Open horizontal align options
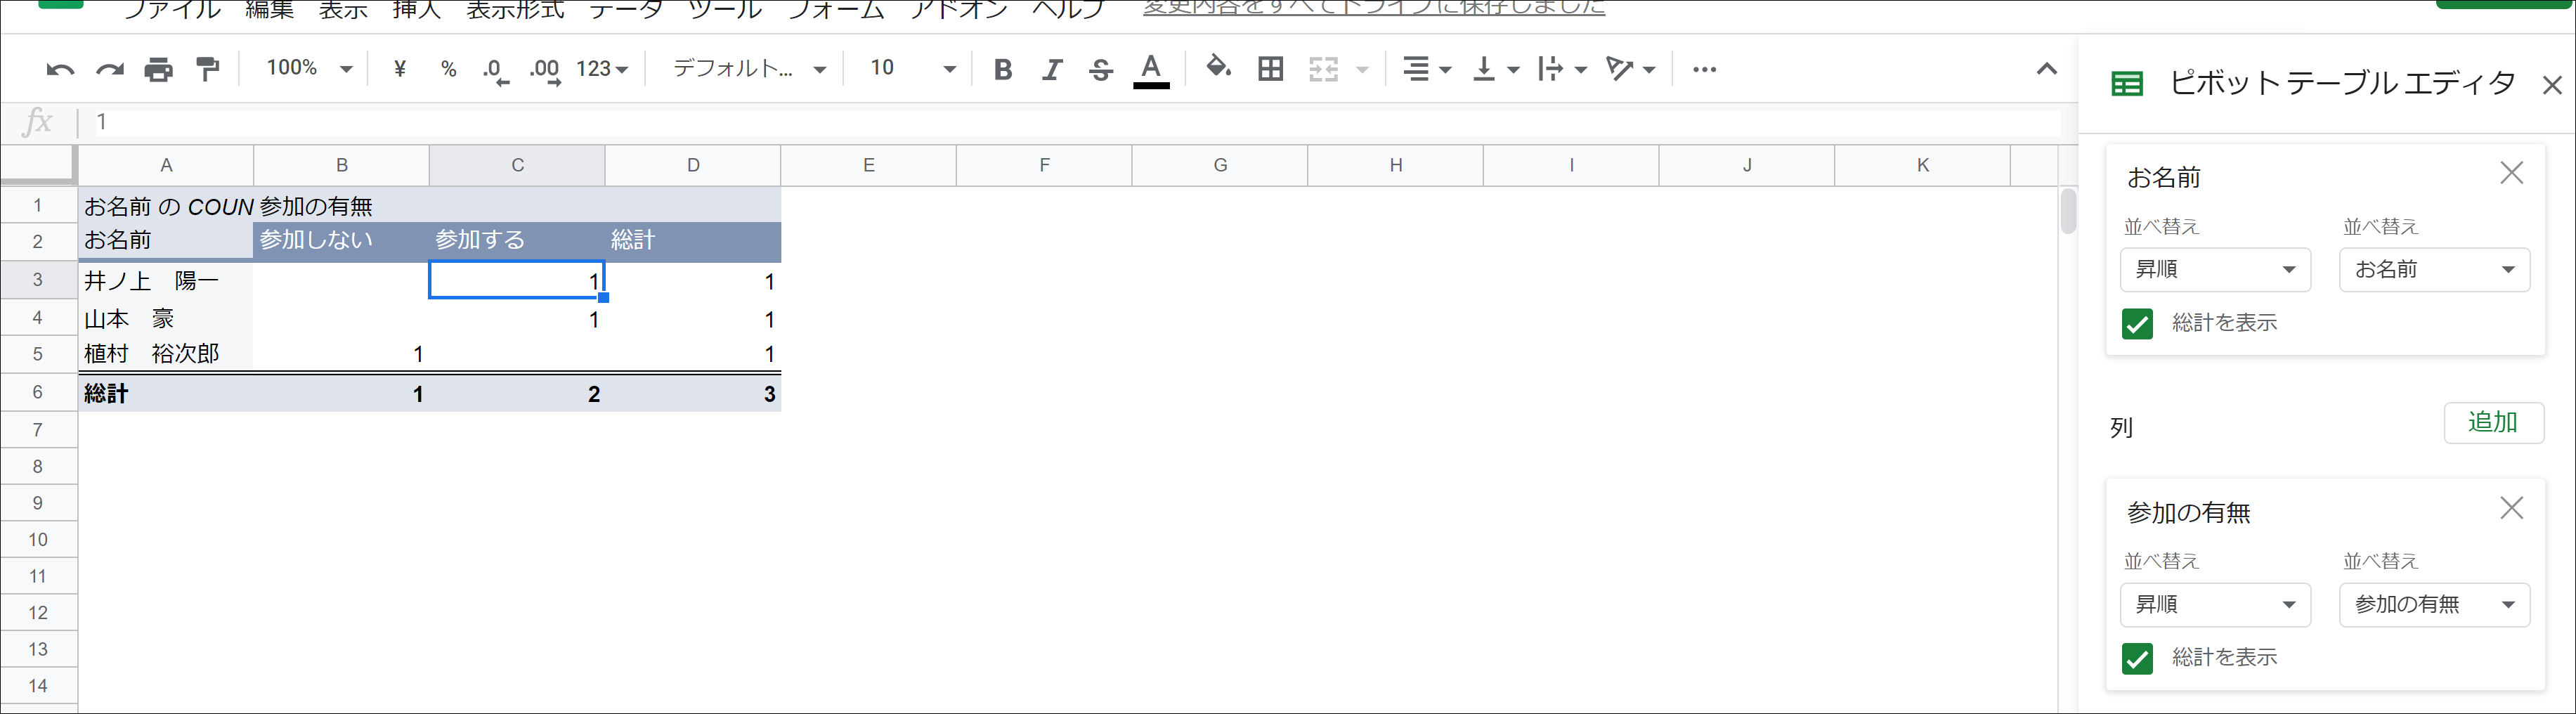The width and height of the screenshot is (2576, 714). coord(1426,69)
